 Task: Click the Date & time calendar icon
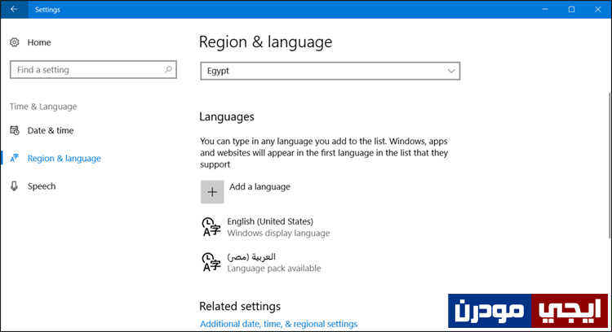coord(15,130)
